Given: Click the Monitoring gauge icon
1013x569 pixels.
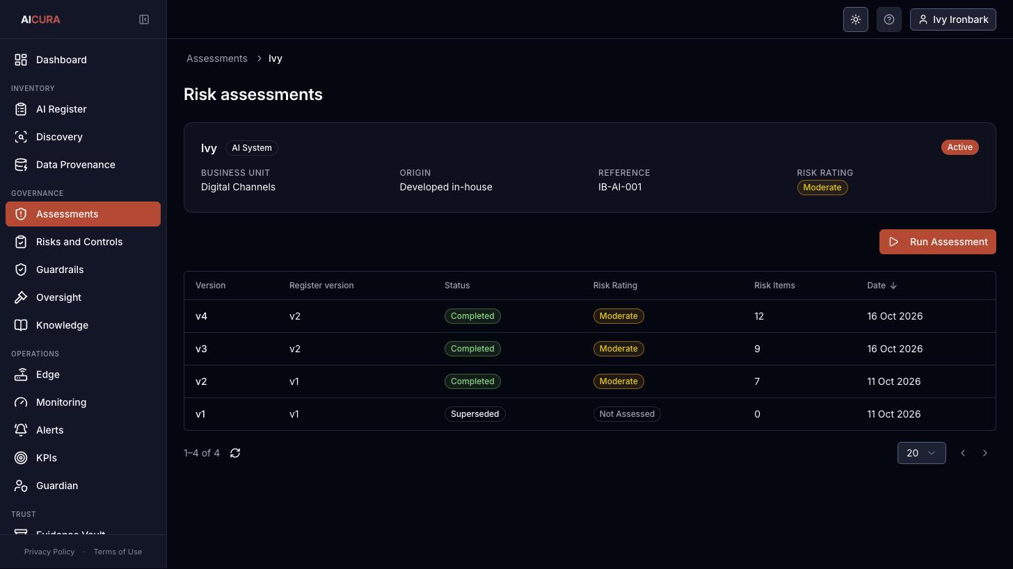Looking at the screenshot, I should pyautogui.click(x=21, y=402).
